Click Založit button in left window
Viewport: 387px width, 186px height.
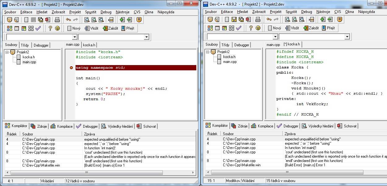point(111,28)
